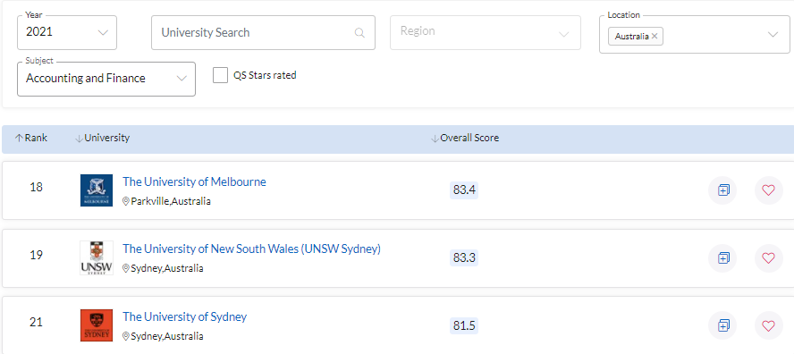Enable the QS Stars rated checkbox
Viewport: 794px width, 354px height.
[x=220, y=75]
